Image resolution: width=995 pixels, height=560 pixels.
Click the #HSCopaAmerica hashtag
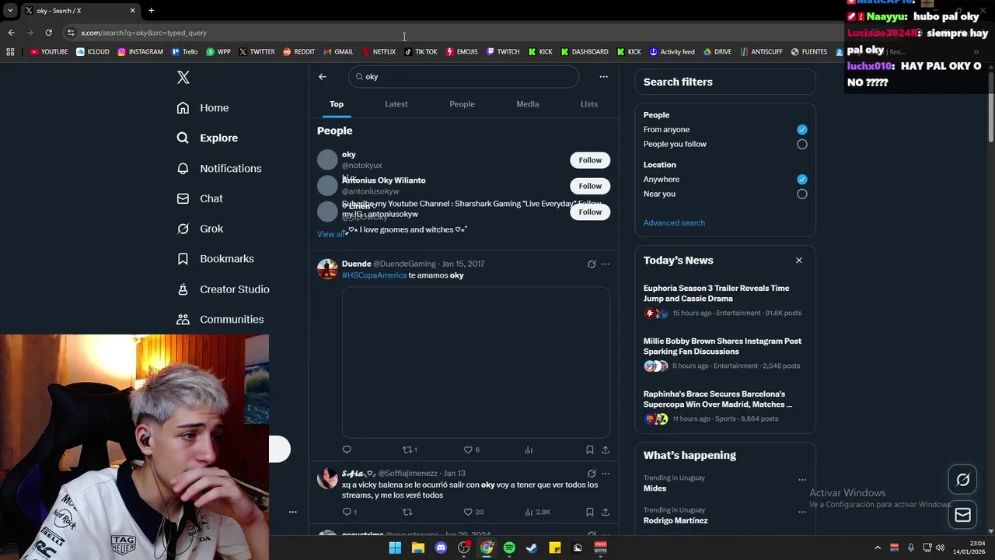point(374,275)
